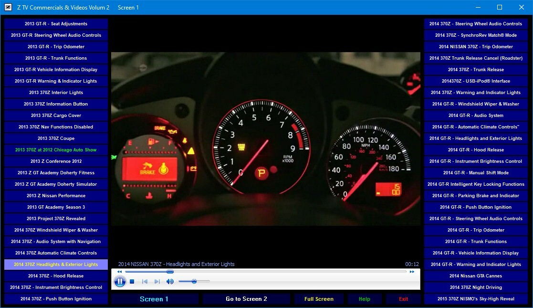
Task: Play 2013 370Z at 2012 Chicago Auto Show
Action: tap(56, 150)
